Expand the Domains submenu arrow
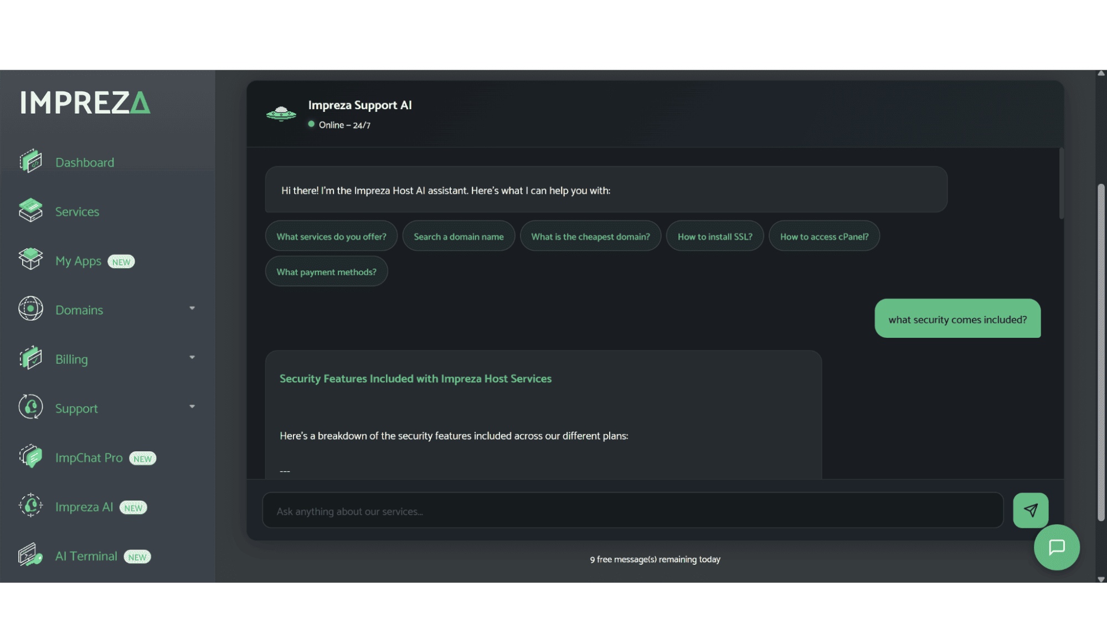This screenshot has height=623, width=1107. [x=192, y=308]
